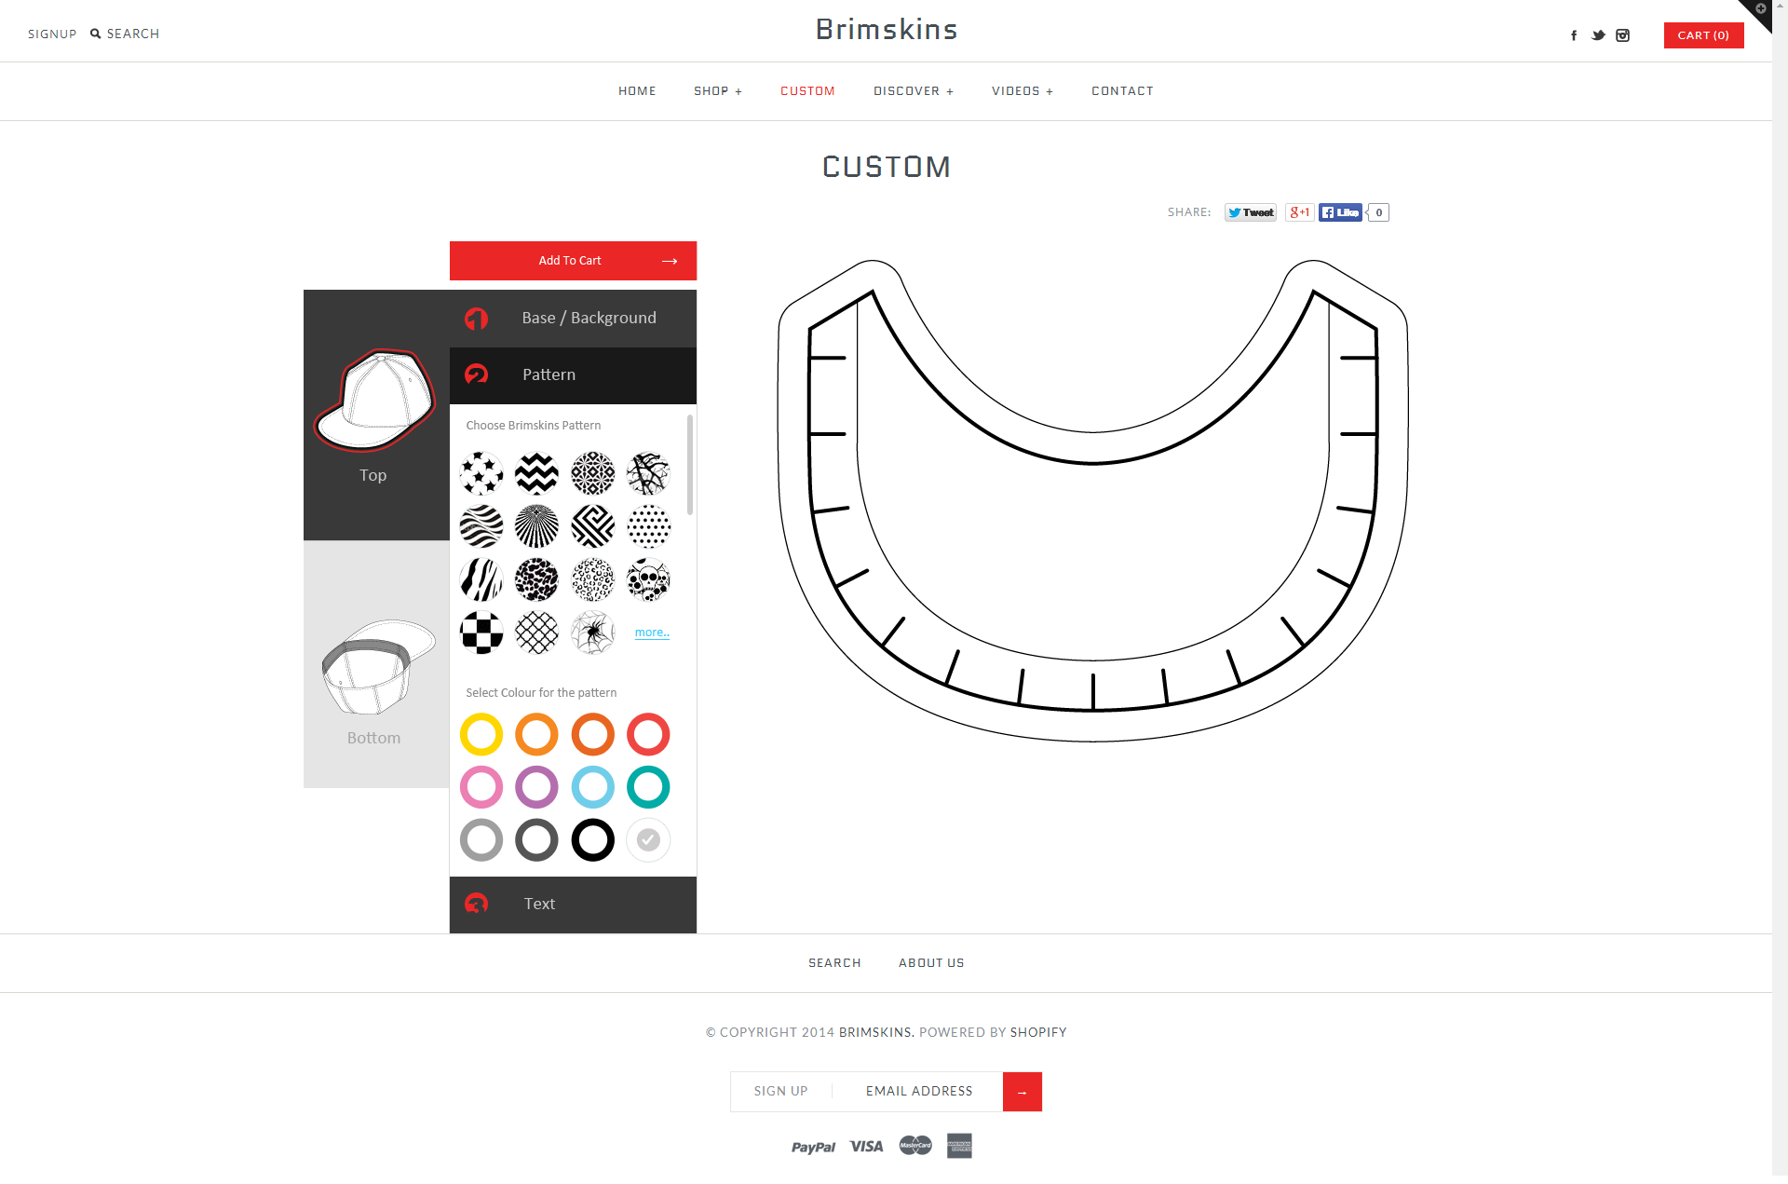
Task: Select the zigzag chevron pattern
Action: click(x=537, y=473)
